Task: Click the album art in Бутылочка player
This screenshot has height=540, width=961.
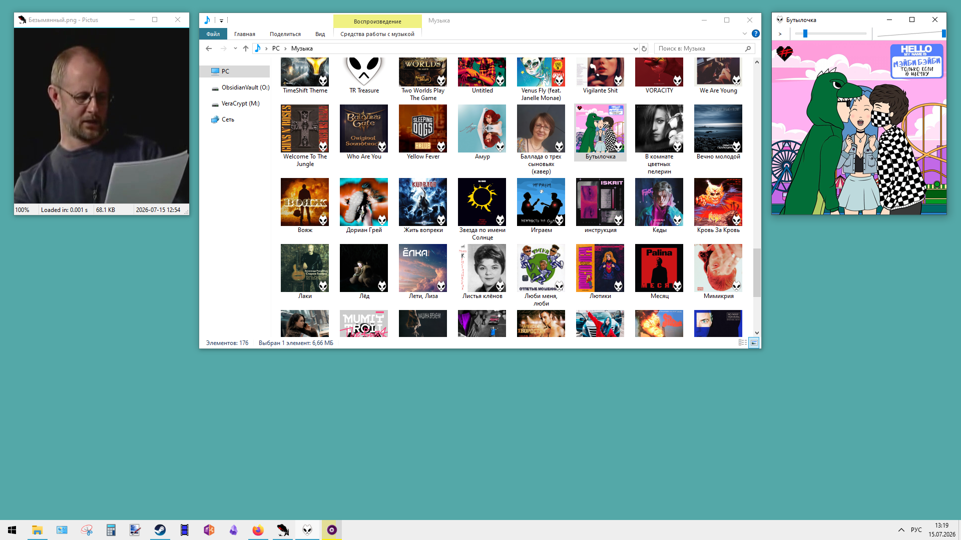Action: click(859, 128)
